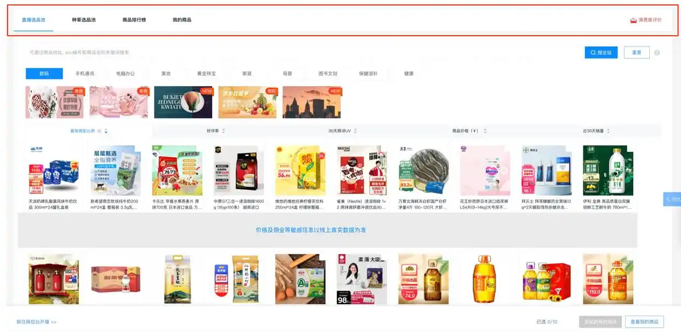Click the 重置 reset button
This screenshot has width=681, height=332.
click(637, 53)
